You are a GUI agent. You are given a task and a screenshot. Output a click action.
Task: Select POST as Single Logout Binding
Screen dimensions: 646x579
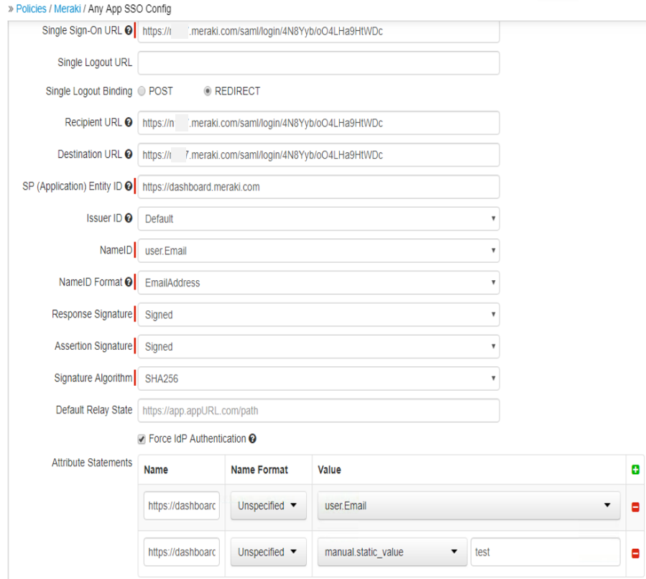click(x=142, y=91)
